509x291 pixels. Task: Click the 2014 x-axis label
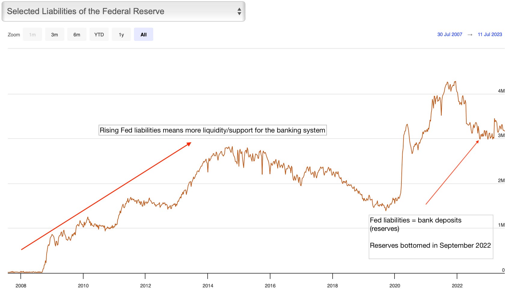[x=208, y=286]
